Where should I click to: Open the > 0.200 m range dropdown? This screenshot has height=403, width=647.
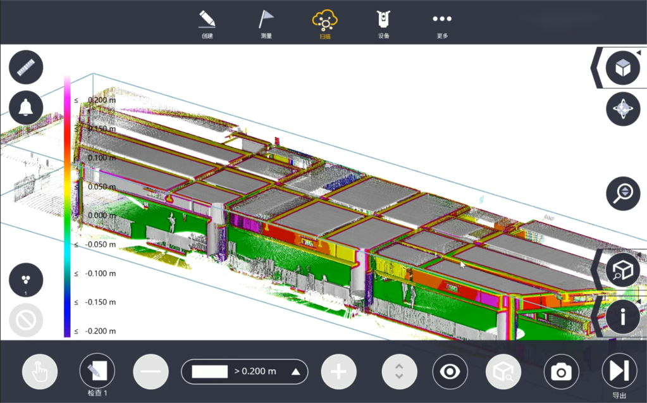(245, 371)
